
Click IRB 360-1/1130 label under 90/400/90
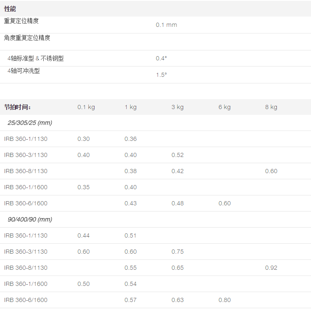[x=26, y=235]
